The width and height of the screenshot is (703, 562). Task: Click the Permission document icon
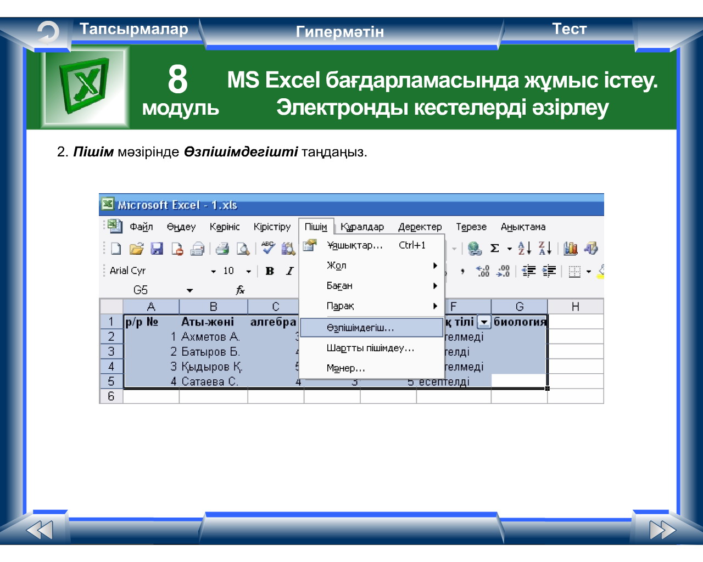coord(177,249)
